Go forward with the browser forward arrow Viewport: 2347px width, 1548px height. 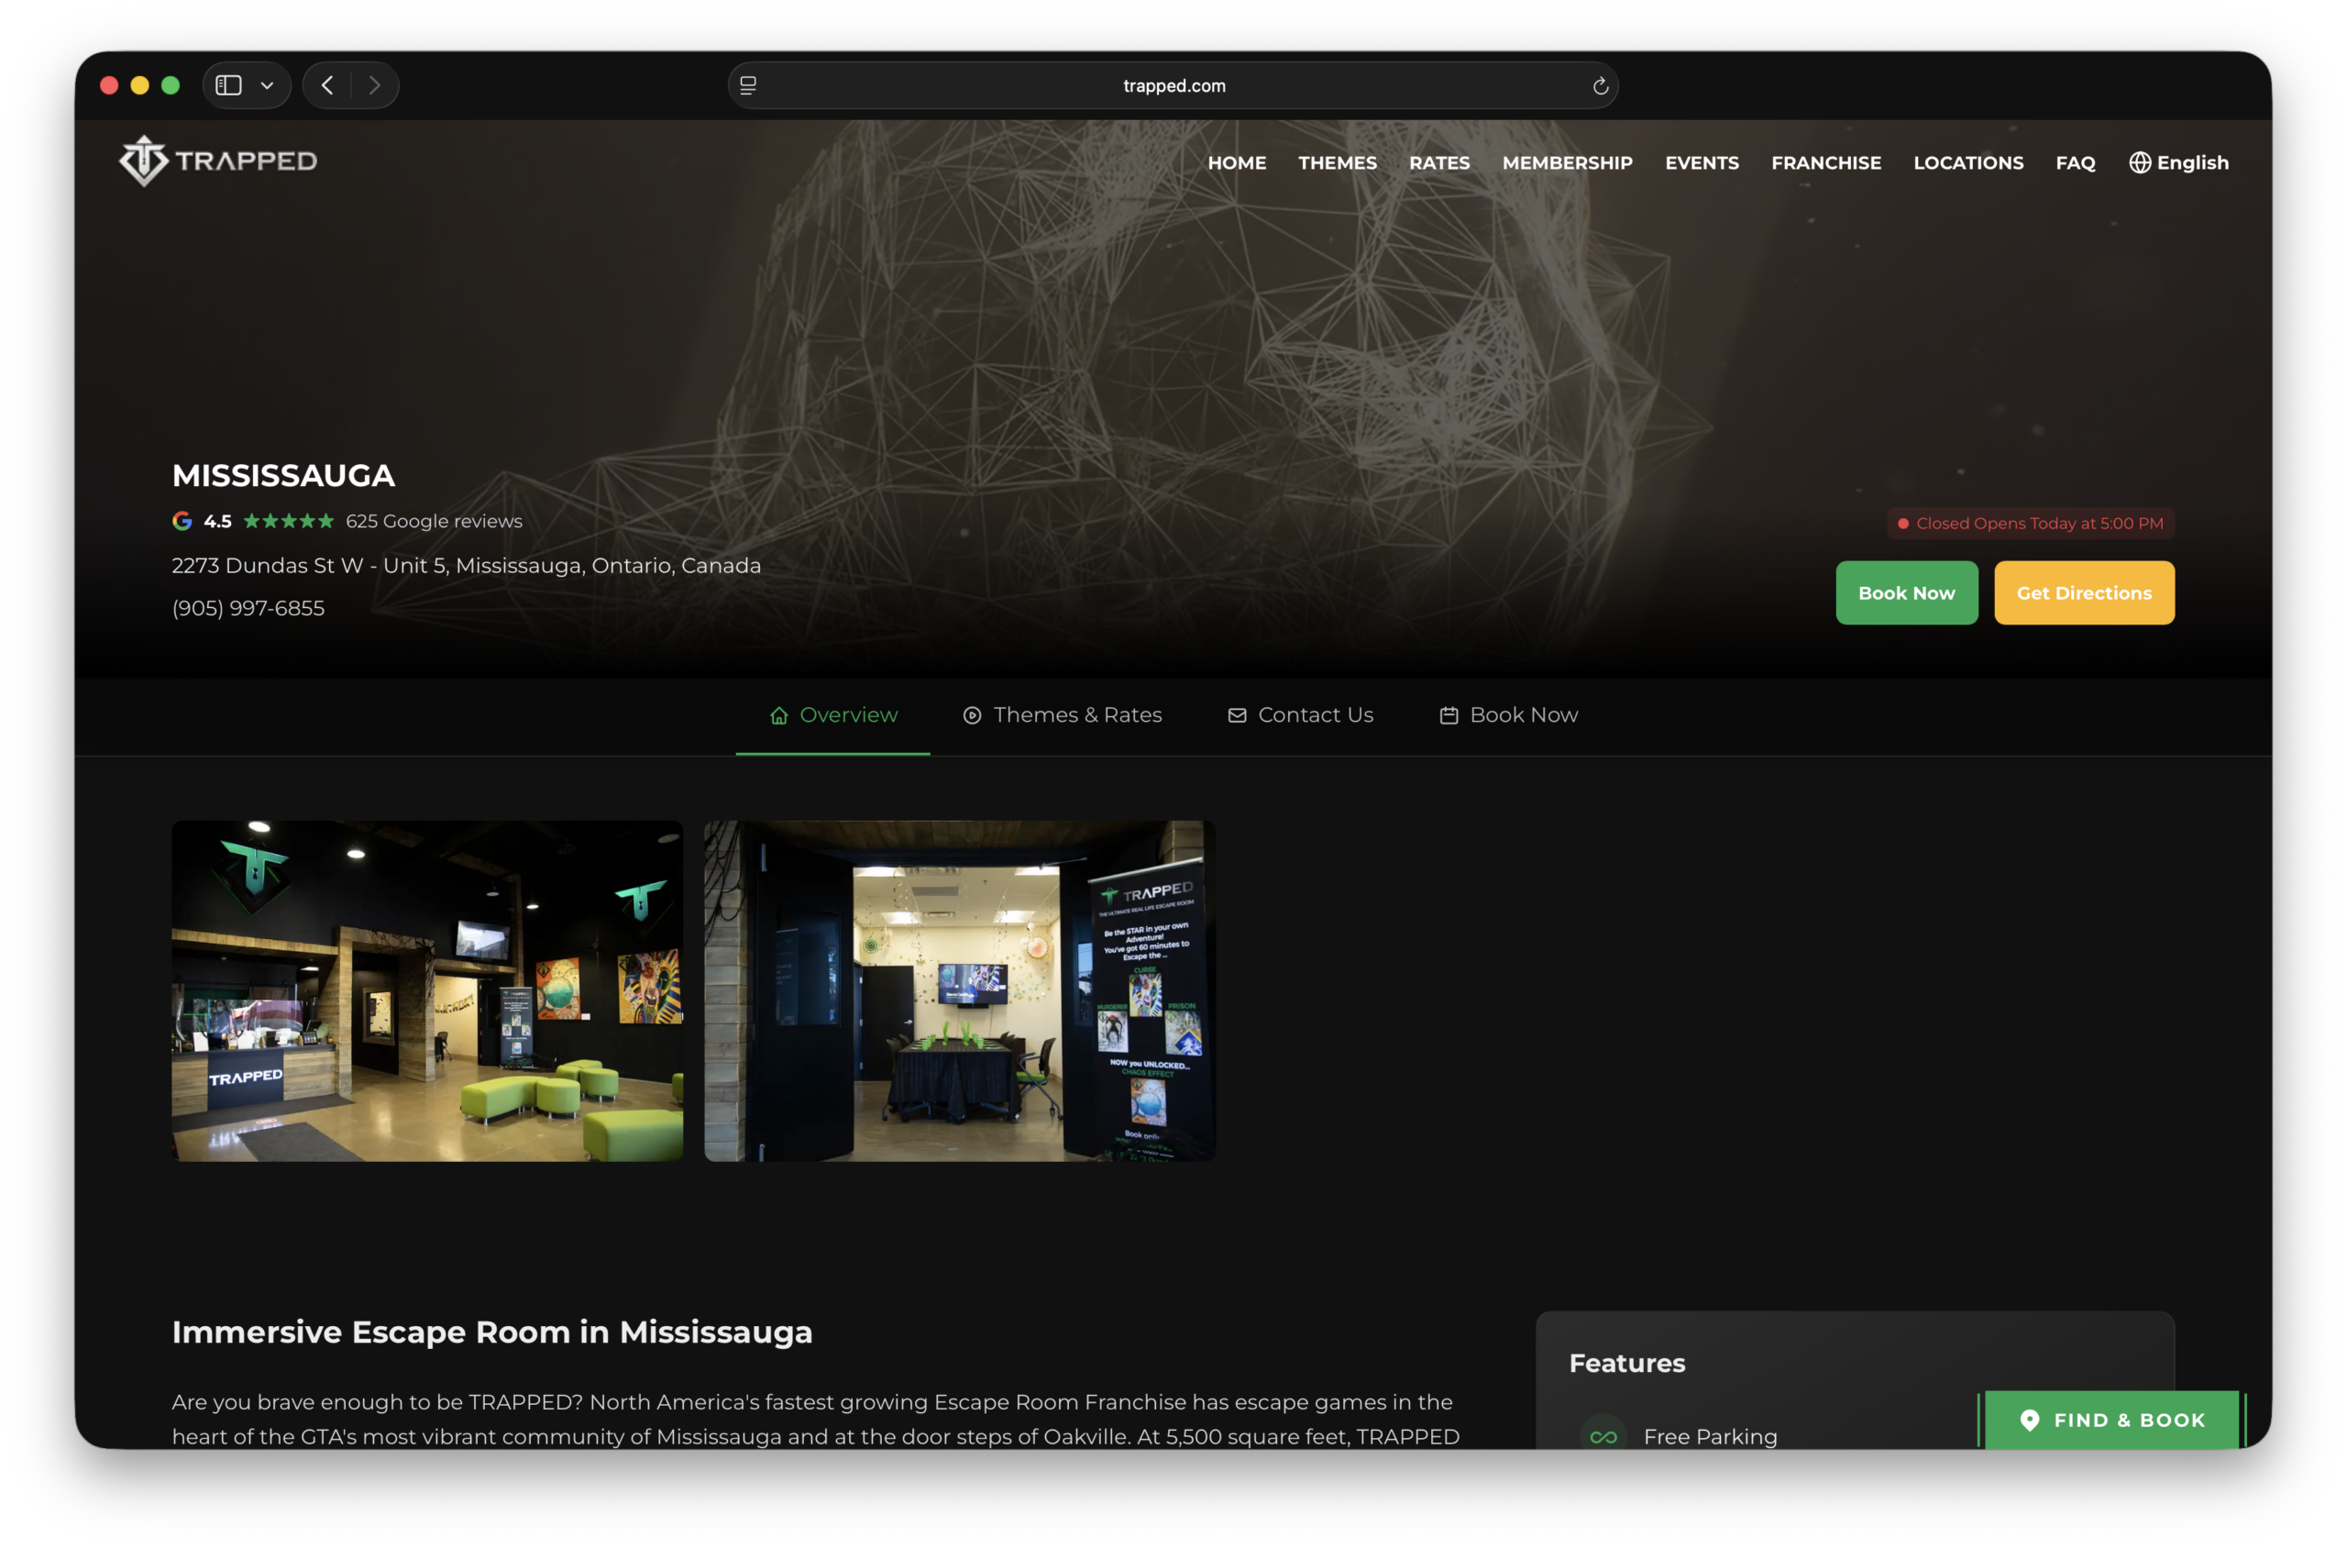click(374, 86)
